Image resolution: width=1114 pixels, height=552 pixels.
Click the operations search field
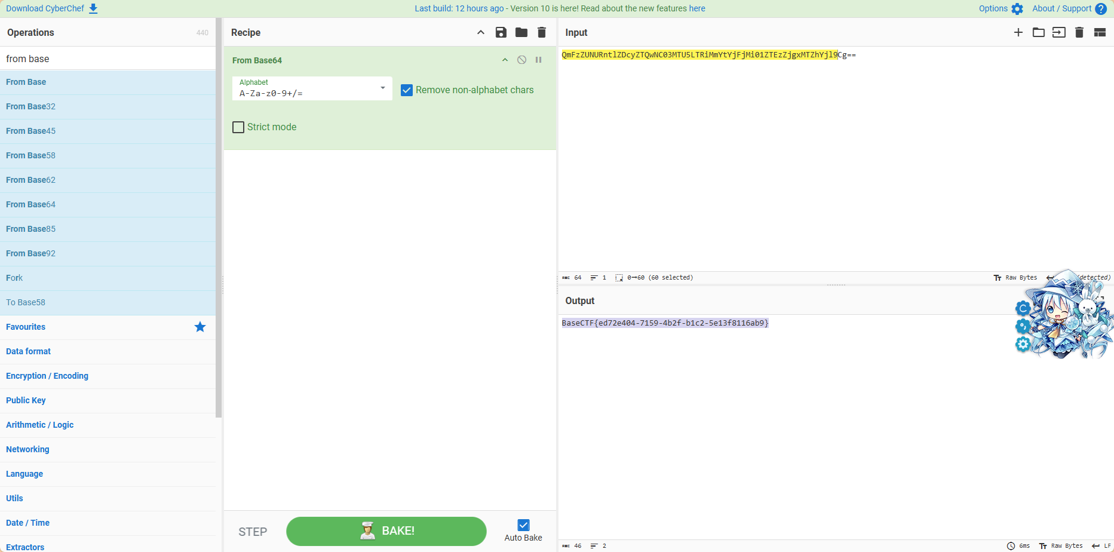pyautogui.click(x=108, y=59)
